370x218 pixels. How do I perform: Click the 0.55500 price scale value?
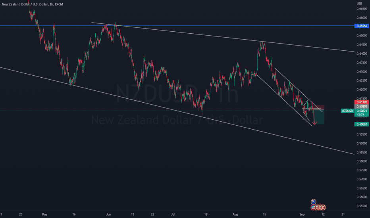pyautogui.click(x=362, y=206)
